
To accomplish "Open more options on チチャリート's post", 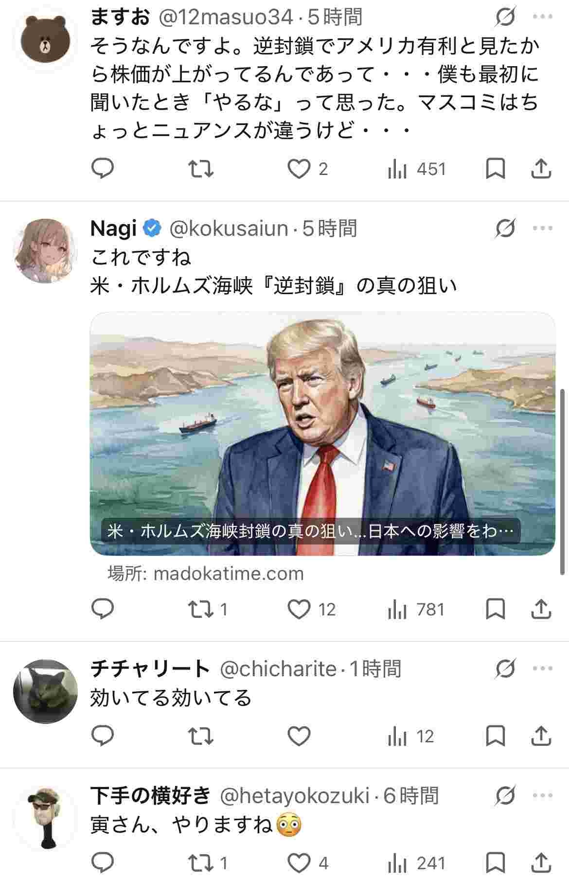I will 542,669.
